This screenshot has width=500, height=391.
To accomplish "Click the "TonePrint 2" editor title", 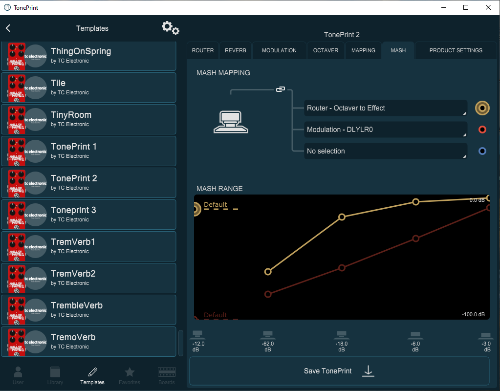I will (x=342, y=34).
